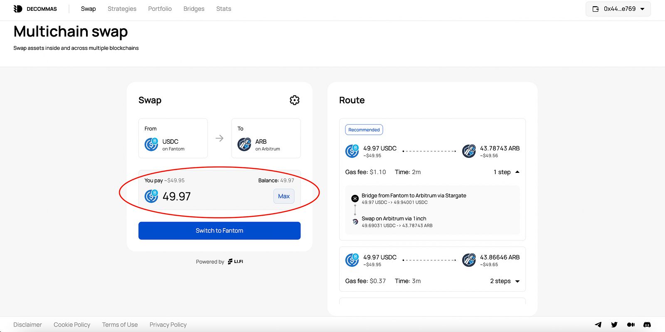Click the LI.FI logo
The width and height of the screenshot is (665, 332).
[x=236, y=261]
